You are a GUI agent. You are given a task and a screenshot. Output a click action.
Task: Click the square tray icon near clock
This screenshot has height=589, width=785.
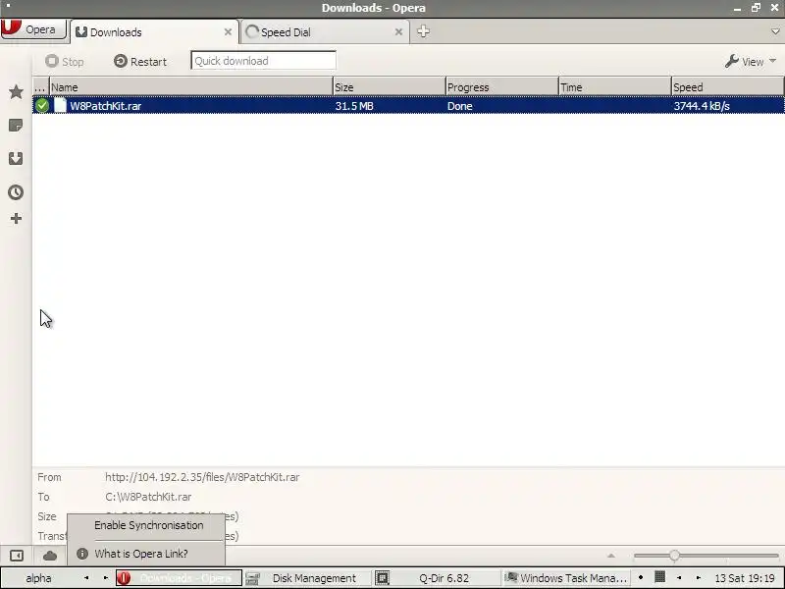pos(659,577)
